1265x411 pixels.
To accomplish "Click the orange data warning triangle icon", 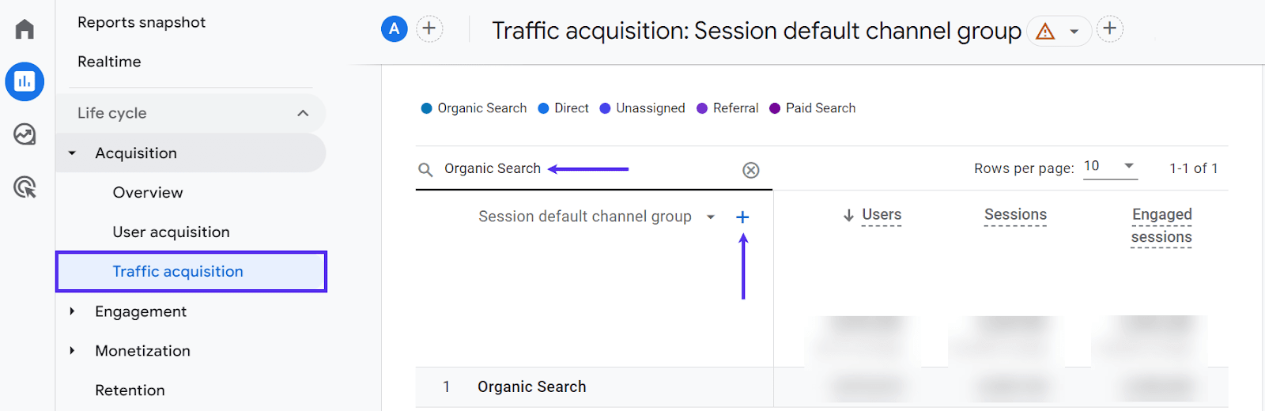I will [1045, 32].
